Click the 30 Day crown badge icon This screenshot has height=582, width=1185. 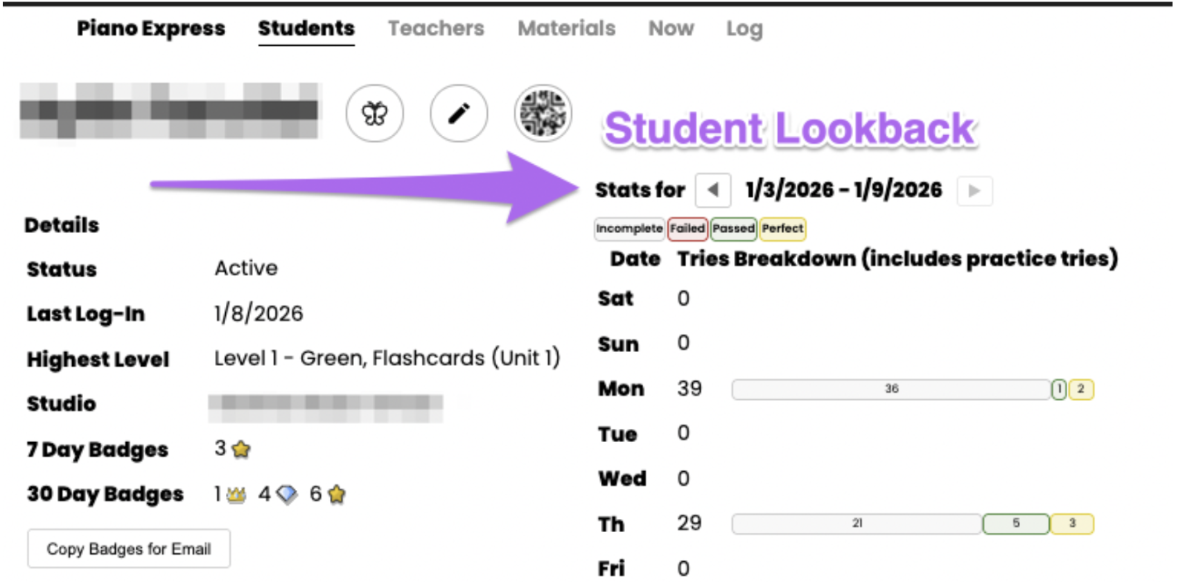click(236, 495)
